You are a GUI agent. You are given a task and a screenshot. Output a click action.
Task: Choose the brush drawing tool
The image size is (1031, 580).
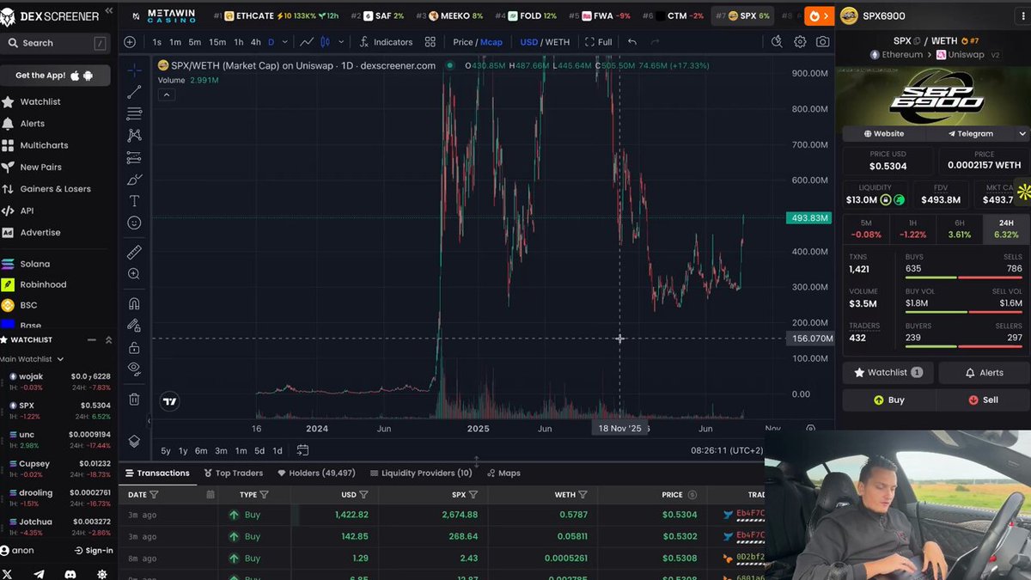point(134,180)
